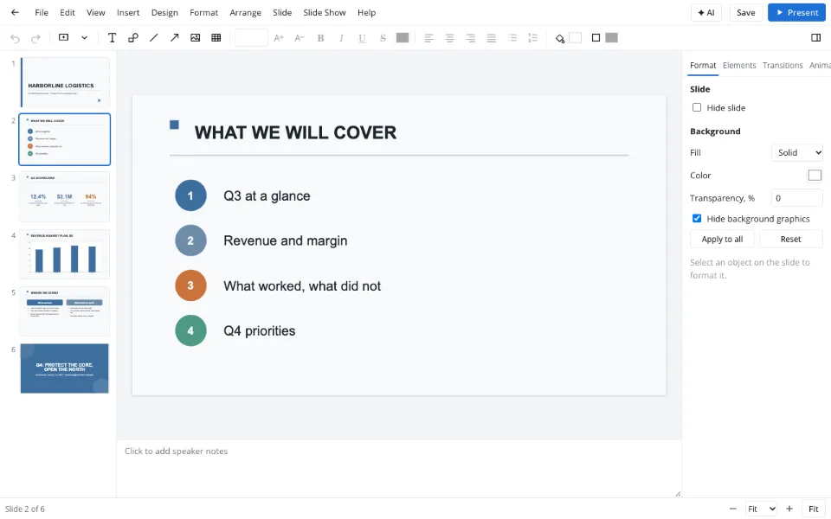Image resolution: width=831 pixels, height=519 pixels.
Task: Click the border outline icon
Action: click(x=596, y=37)
